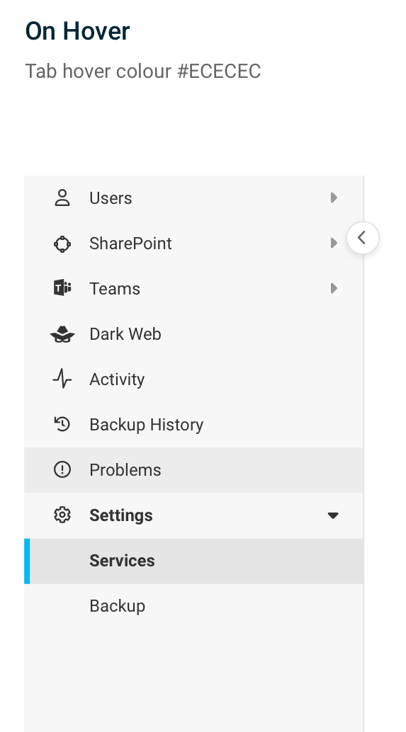Image resolution: width=406 pixels, height=732 pixels.
Task: Click the Users person icon
Action: click(x=62, y=198)
